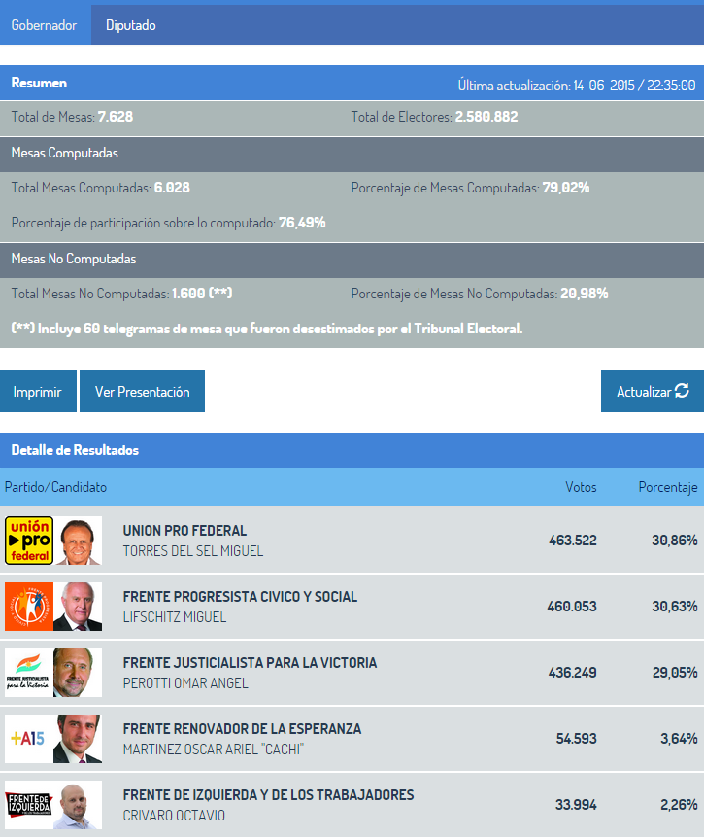The height and width of the screenshot is (837, 704).
Task: Select the UNION PRO FEDERAL party name
Action: click(x=184, y=531)
